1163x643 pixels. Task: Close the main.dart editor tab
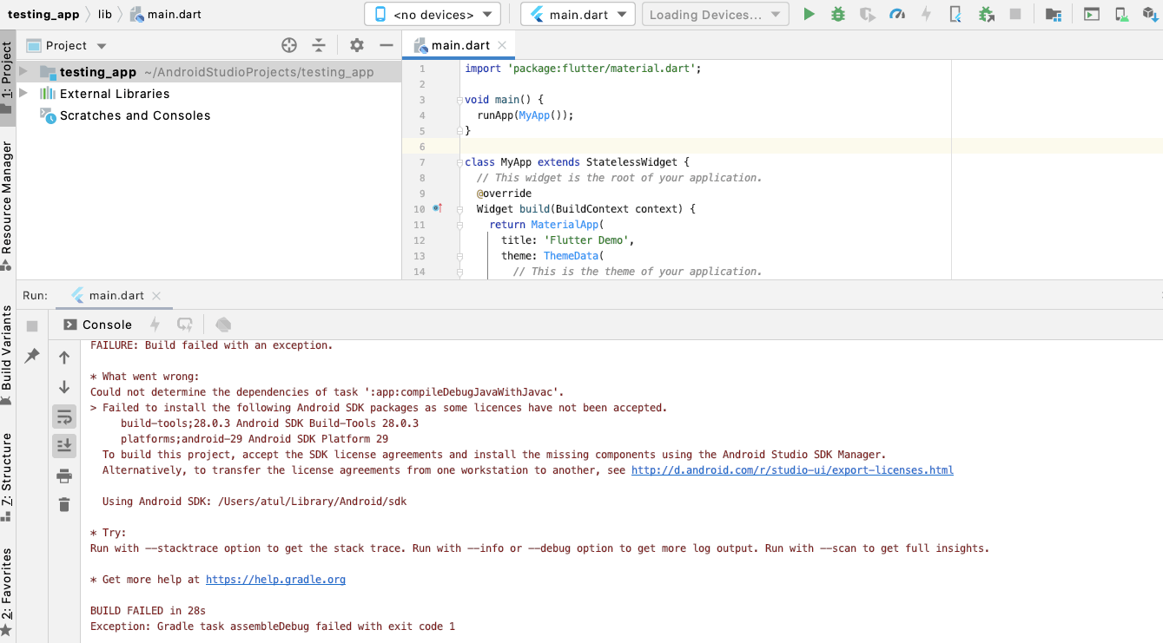click(x=502, y=46)
